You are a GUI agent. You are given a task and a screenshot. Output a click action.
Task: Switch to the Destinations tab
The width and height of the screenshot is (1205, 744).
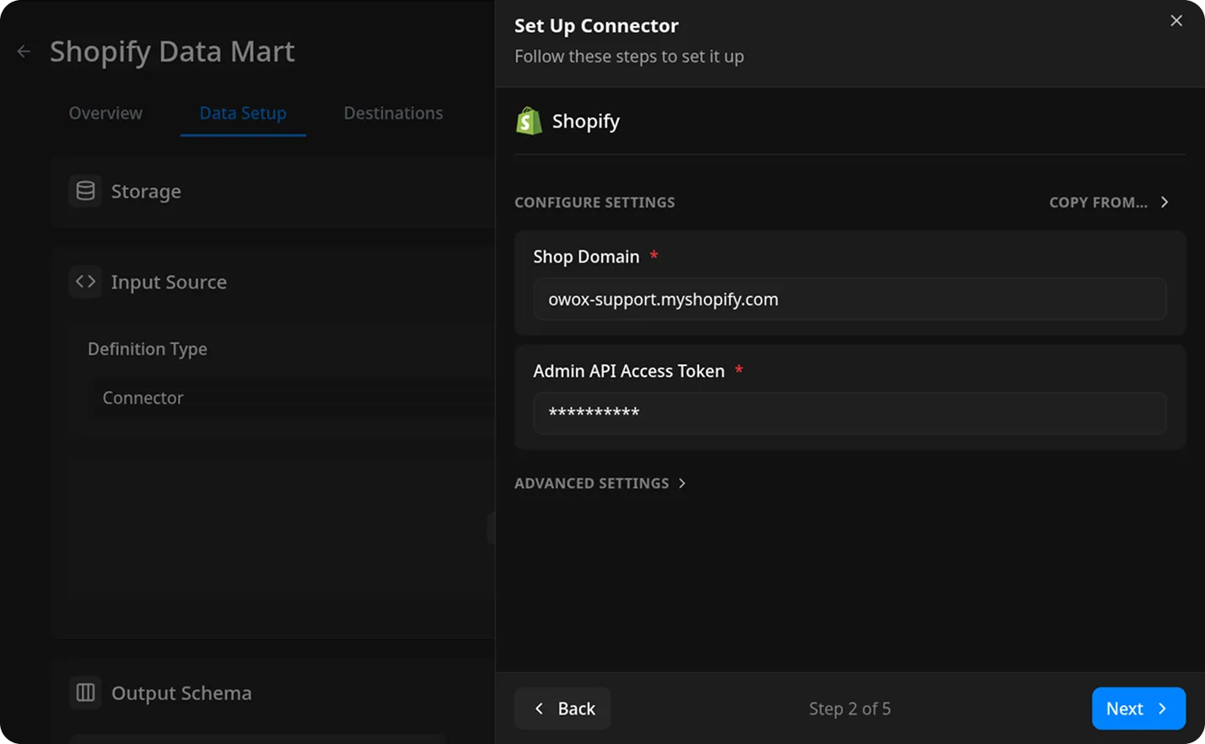(x=393, y=112)
